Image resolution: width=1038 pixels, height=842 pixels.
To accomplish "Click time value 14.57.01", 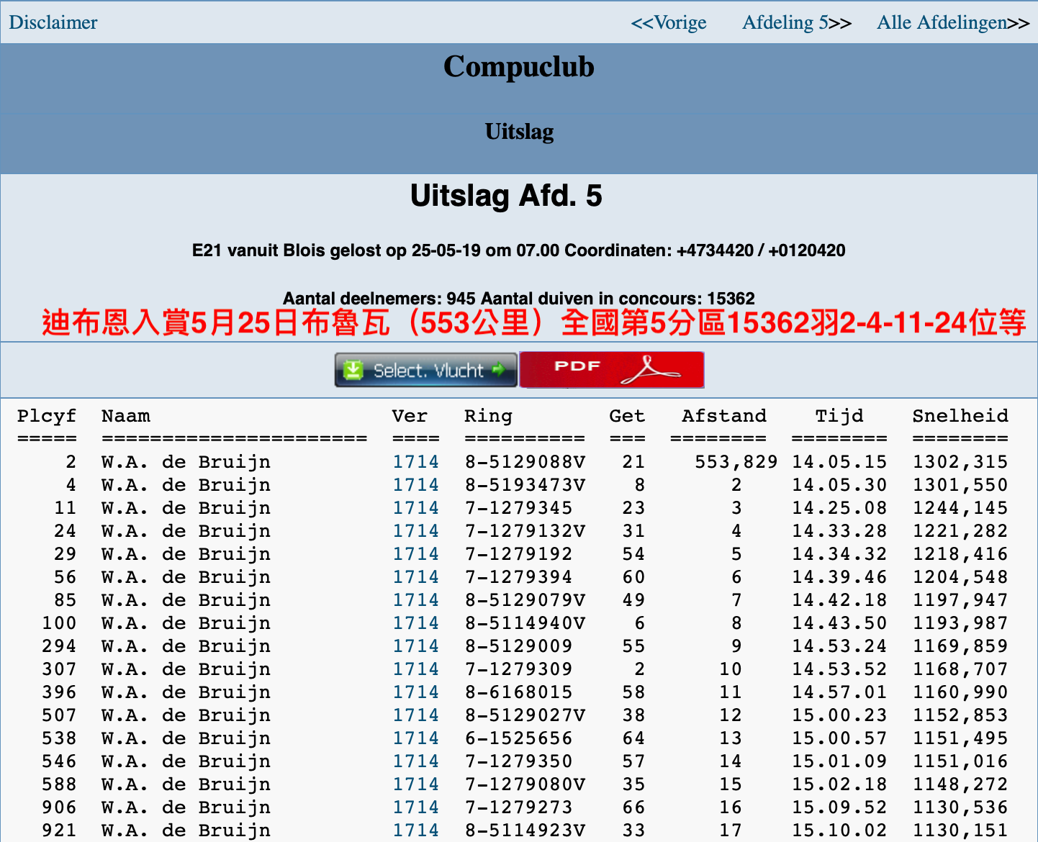I will point(839,692).
